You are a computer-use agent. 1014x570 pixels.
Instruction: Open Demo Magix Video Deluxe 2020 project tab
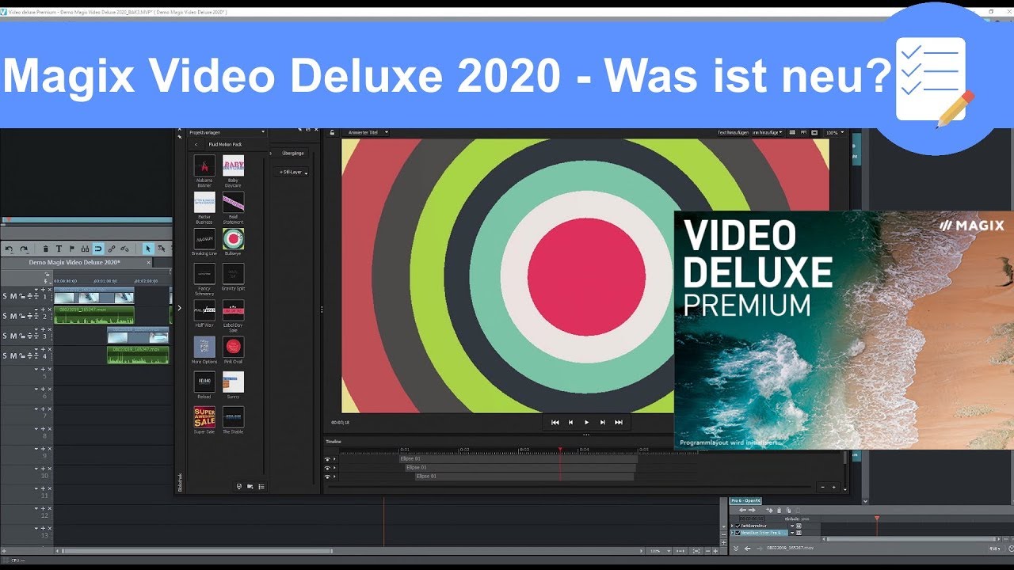pyautogui.click(x=74, y=262)
